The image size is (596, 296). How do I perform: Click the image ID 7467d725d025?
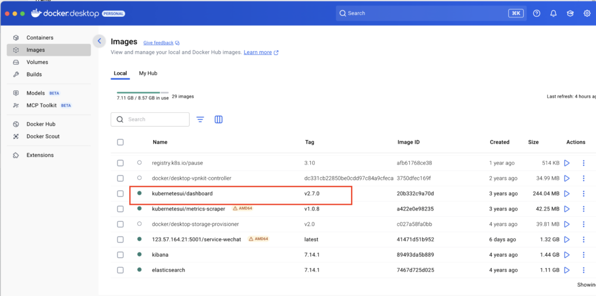416,270
